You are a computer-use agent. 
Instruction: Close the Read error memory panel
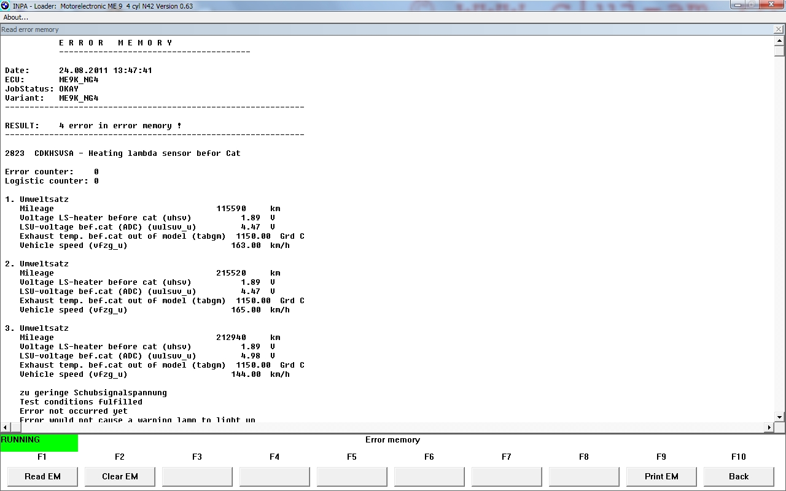779,29
